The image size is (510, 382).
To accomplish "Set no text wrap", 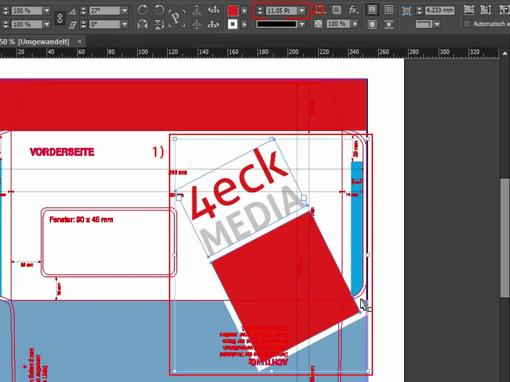I will pyautogui.click(x=372, y=10).
